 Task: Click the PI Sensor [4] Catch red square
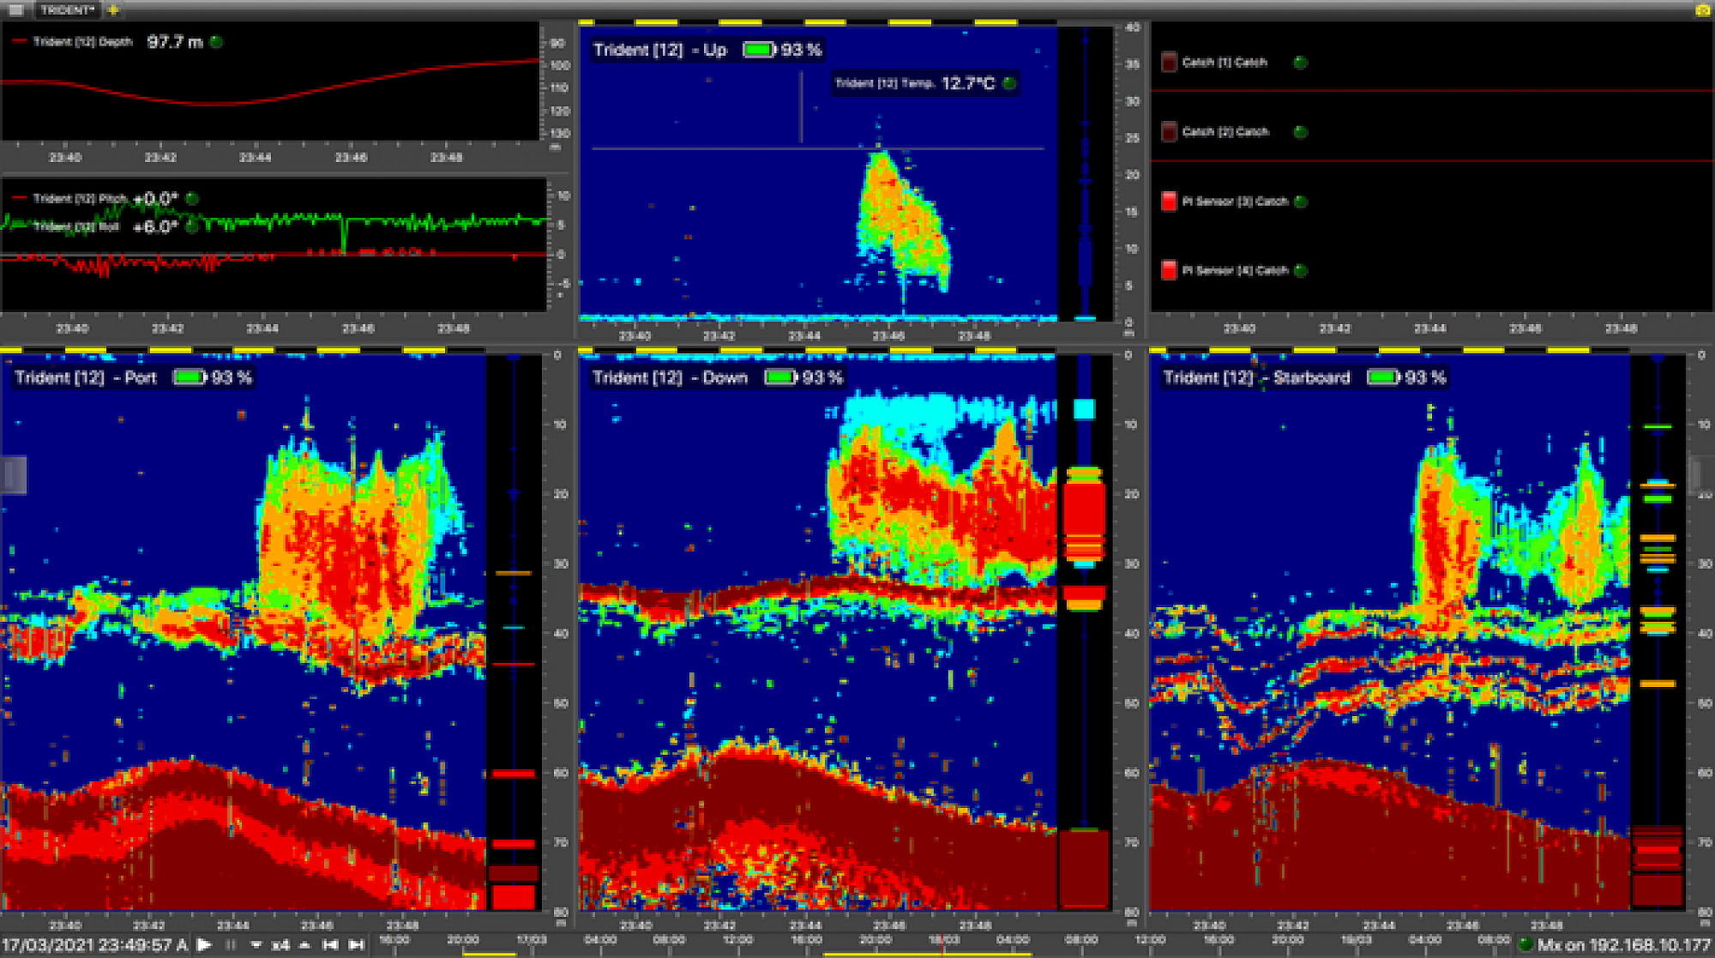[x=1169, y=270]
